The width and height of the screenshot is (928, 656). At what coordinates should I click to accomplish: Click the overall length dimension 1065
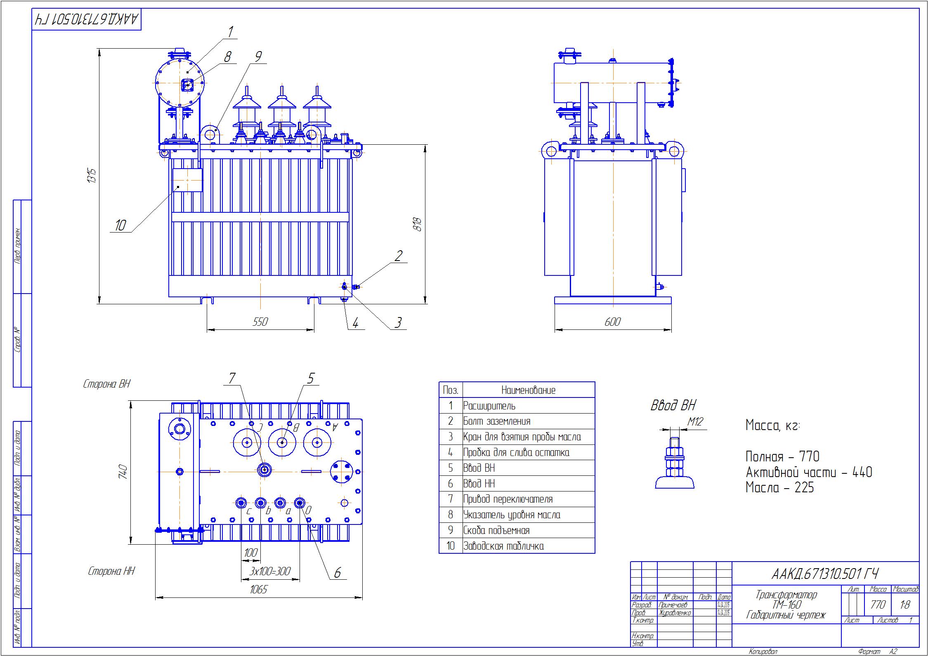[x=259, y=590]
